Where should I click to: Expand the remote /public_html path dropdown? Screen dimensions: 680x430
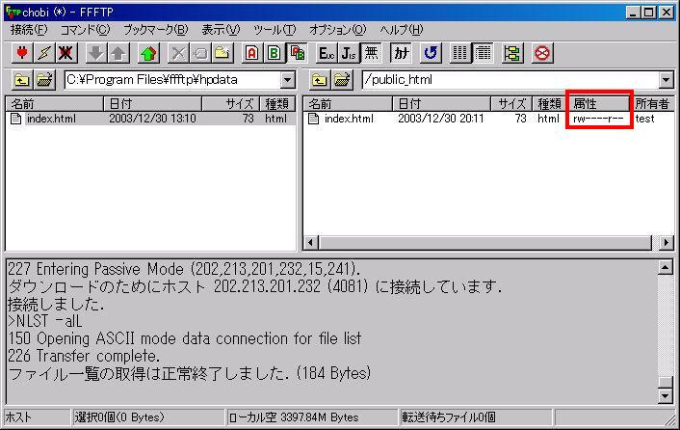click(x=666, y=80)
